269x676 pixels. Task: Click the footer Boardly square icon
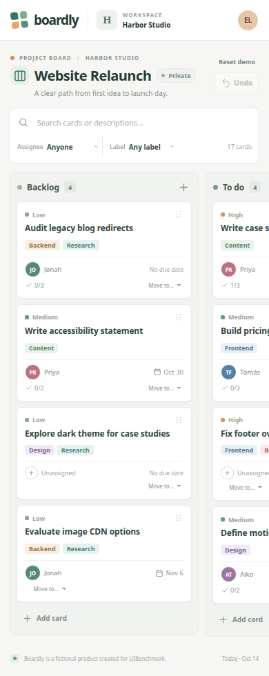click(x=14, y=658)
